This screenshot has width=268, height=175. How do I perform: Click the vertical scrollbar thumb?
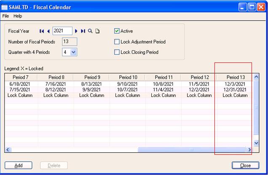click(x=256, y=108)
